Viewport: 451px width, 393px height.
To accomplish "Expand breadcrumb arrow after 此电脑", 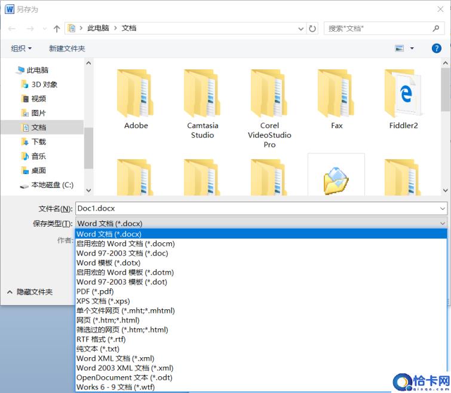I will point(115,28).
